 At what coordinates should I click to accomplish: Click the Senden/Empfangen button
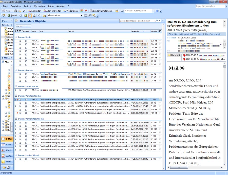101,11
